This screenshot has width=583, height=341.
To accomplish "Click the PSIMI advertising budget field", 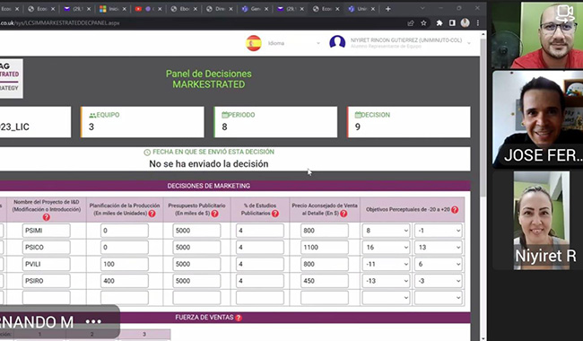I will [196, 231].
